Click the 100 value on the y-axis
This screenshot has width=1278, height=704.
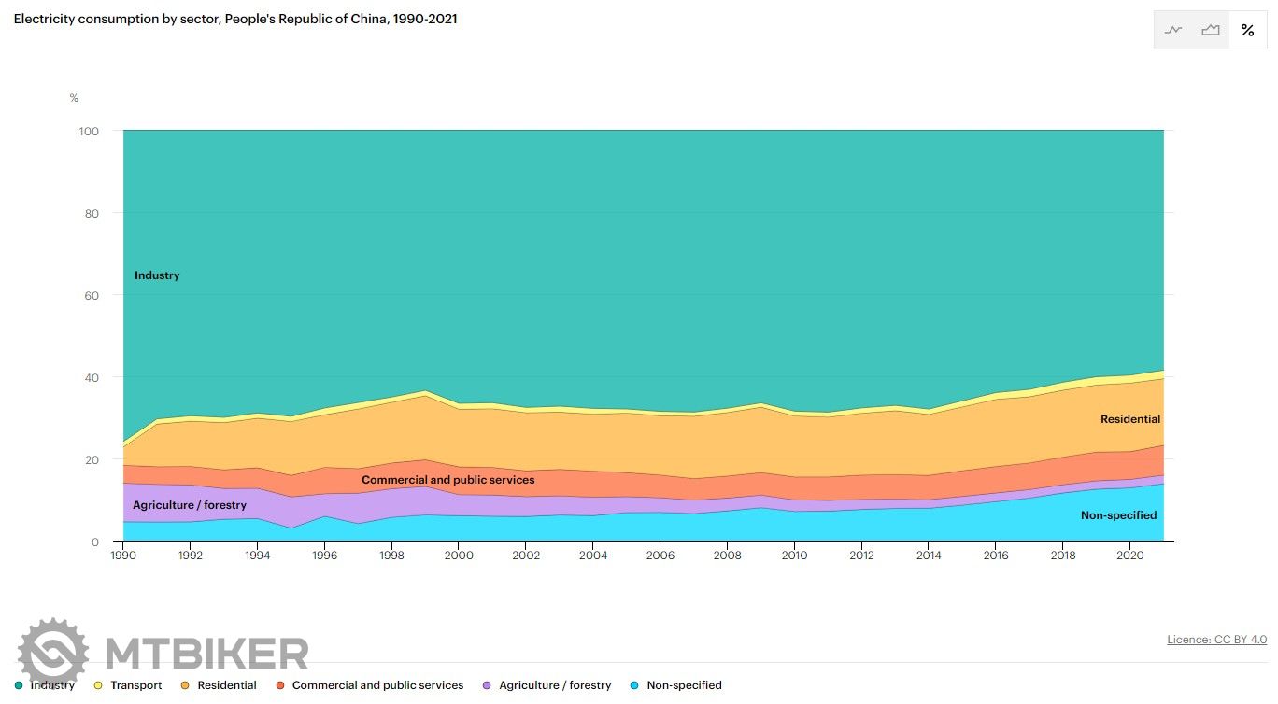coord(88,132)
